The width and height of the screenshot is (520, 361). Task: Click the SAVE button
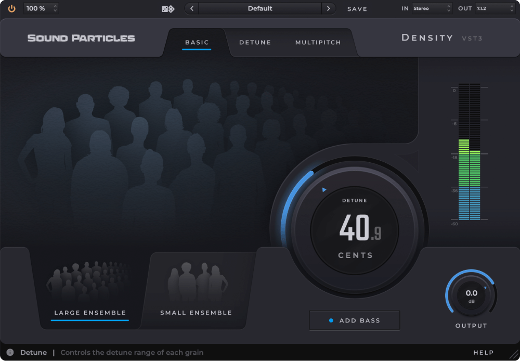[357, 9]
